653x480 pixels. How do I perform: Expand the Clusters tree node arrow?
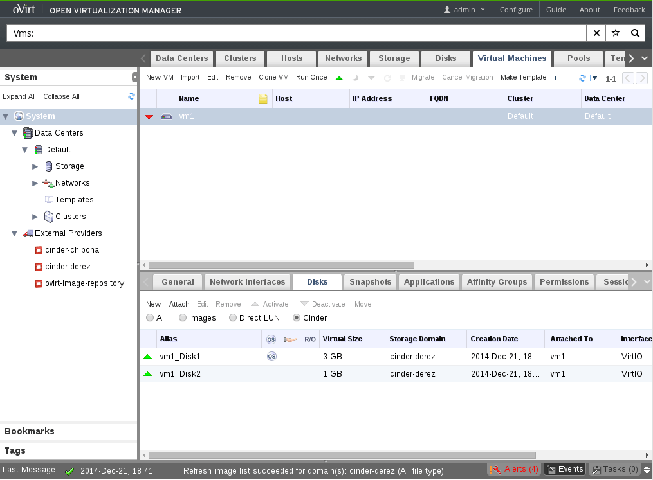click(x=35, y=217)
